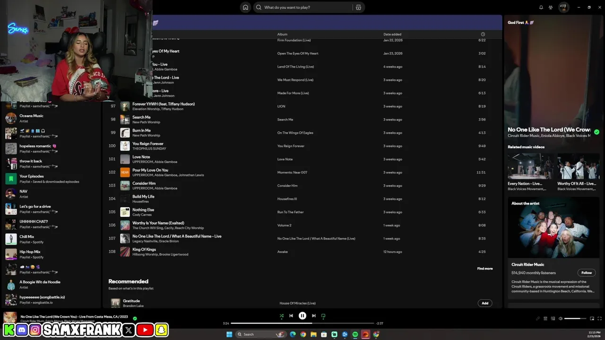Skip to previous track
This screenshot has height=340, width=605.
click(291, 316)
